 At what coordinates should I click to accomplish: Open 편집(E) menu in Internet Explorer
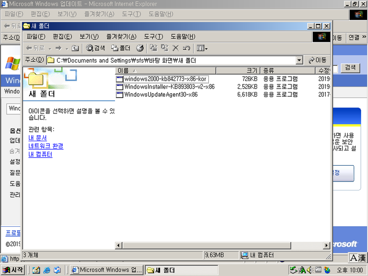coord(40,14)
